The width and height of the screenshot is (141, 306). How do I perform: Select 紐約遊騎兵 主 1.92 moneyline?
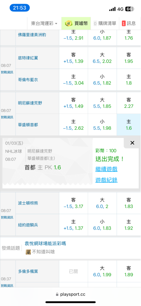(x=129, y=225)
